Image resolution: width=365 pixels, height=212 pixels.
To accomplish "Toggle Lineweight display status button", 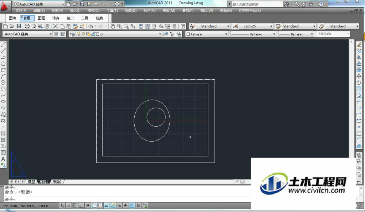I will tap(126, 205).
